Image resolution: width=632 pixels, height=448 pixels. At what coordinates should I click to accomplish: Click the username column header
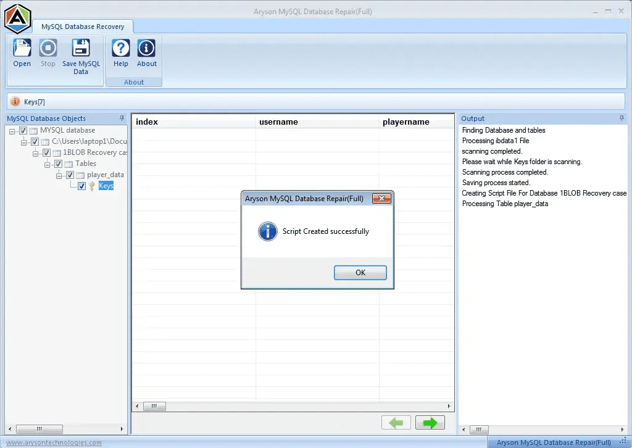tap(317, 122)
